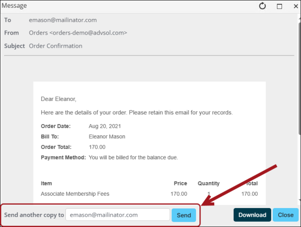Image resolution: width=301 pixels, height=227 pixels.
Task: Select the 'Associate Membership Fees' item row
Action: point(149,194)
